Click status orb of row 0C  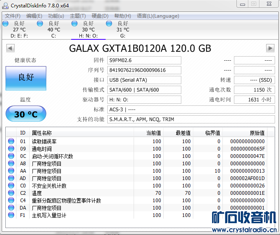pyautogui.click(x=11, y=156)
